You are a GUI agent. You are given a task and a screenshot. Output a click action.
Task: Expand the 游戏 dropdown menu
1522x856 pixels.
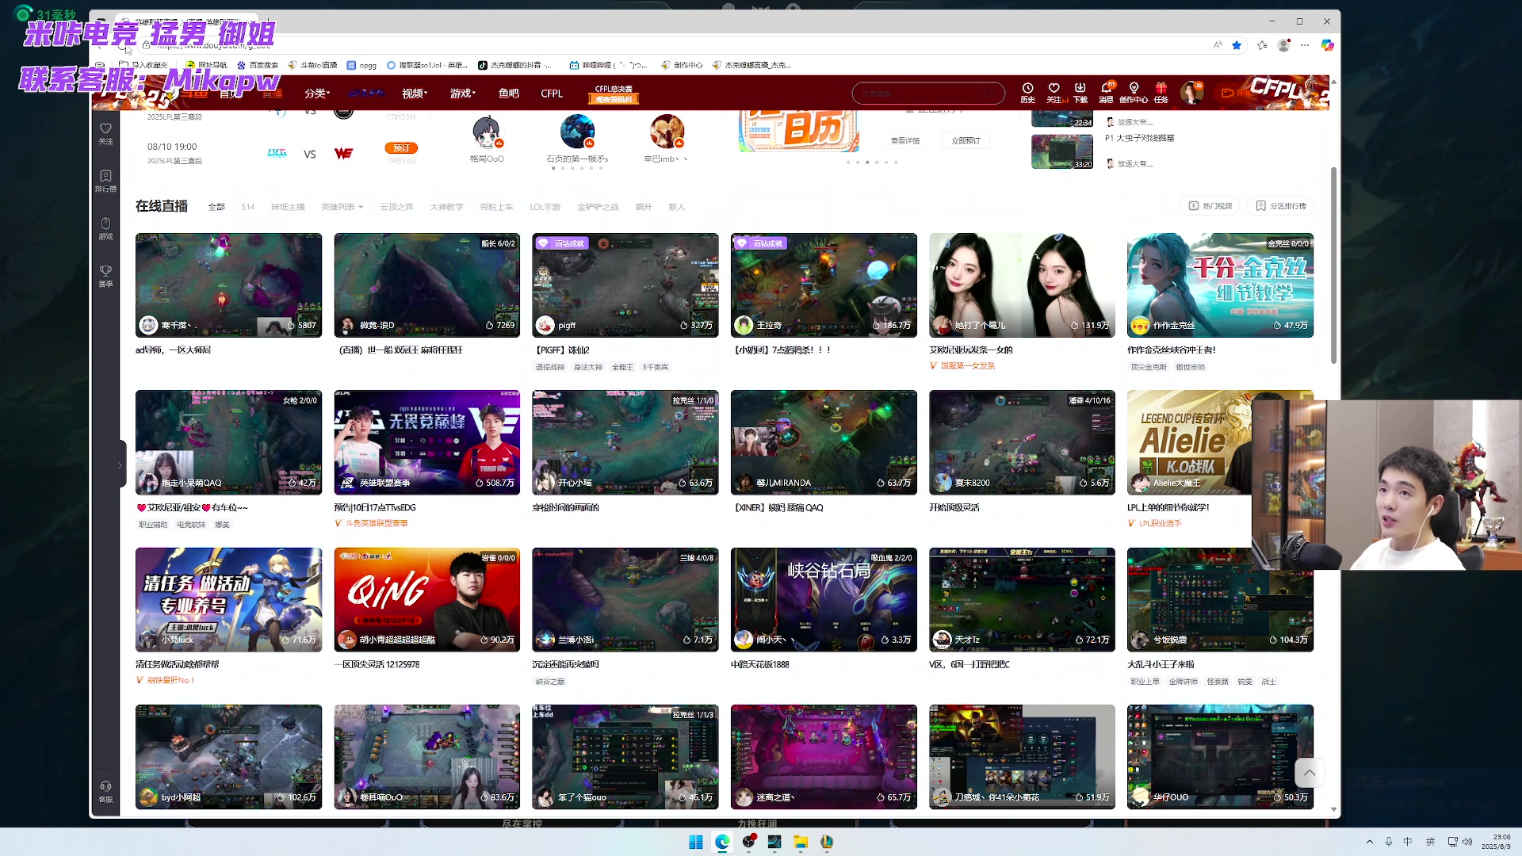(x=463, y=94)
